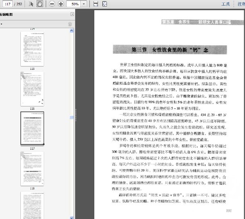Viewport: 245px width, 219px height.
Task: Zoom in with the plus button
Action: coord(61,4)
